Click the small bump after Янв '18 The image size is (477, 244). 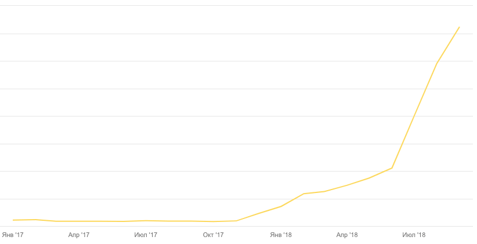[303, 194]
